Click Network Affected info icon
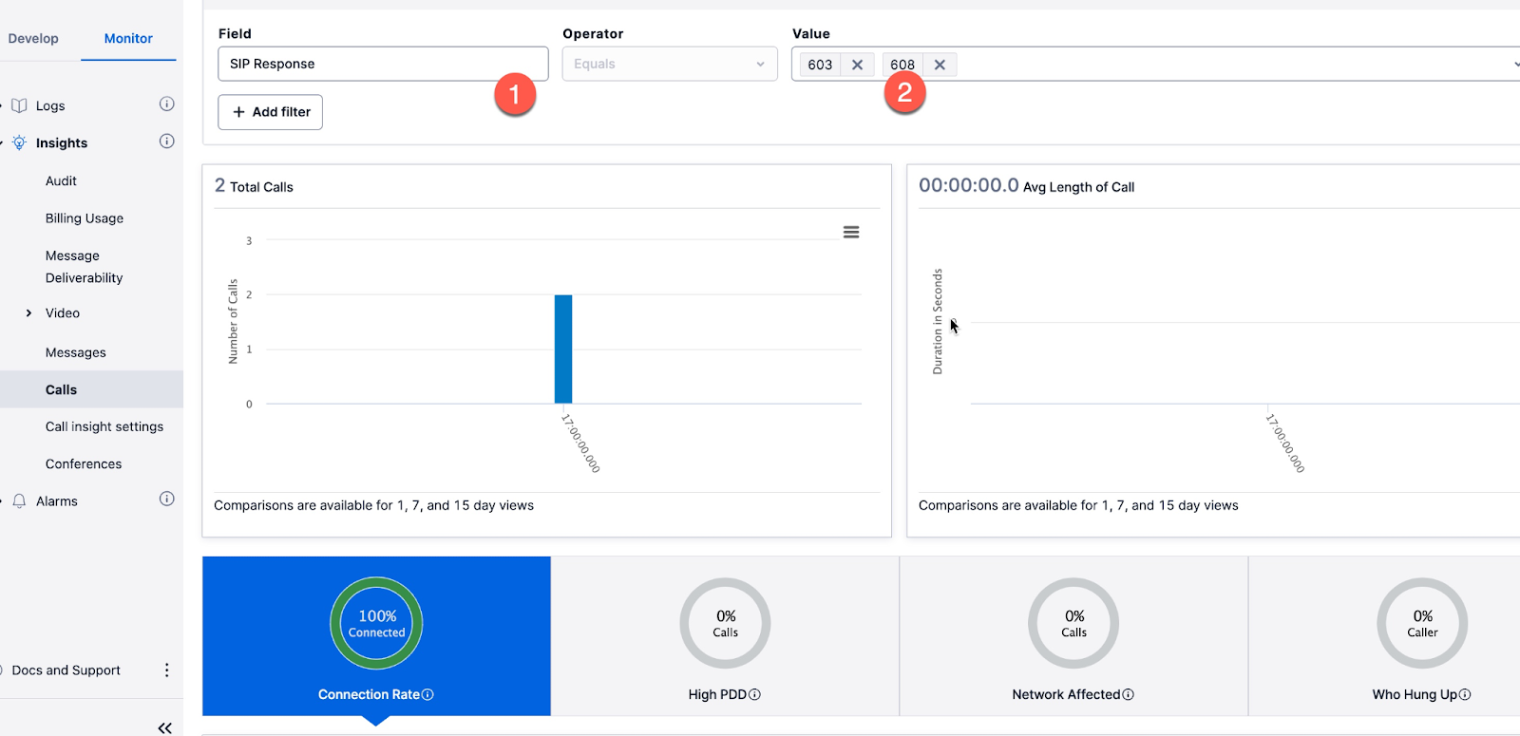The width and height of the screenshot is (1520, 736). coord(1128,694)
